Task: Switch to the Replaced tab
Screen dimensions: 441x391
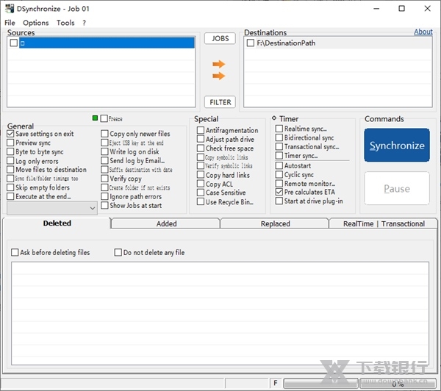Action: tap(275, 223)
